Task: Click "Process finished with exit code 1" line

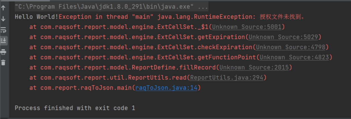Action: coord(75,108)
